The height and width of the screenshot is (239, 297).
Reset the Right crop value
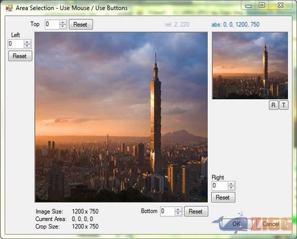coord(223,197)
